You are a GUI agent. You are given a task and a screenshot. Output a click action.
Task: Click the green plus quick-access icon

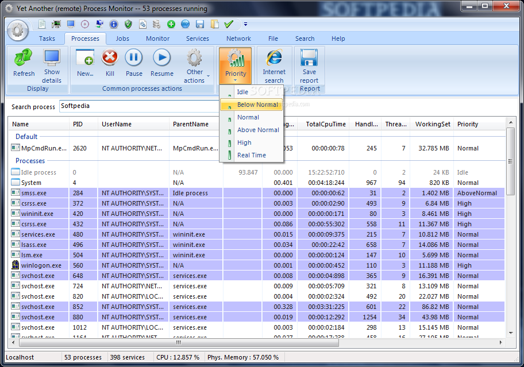(171, 24)
